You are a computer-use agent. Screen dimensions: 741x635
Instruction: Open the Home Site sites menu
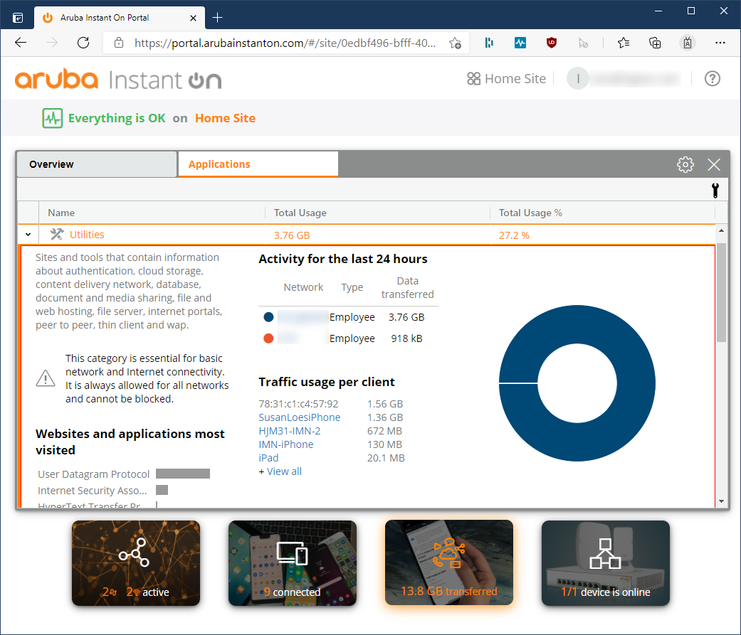tap(506, 78)
